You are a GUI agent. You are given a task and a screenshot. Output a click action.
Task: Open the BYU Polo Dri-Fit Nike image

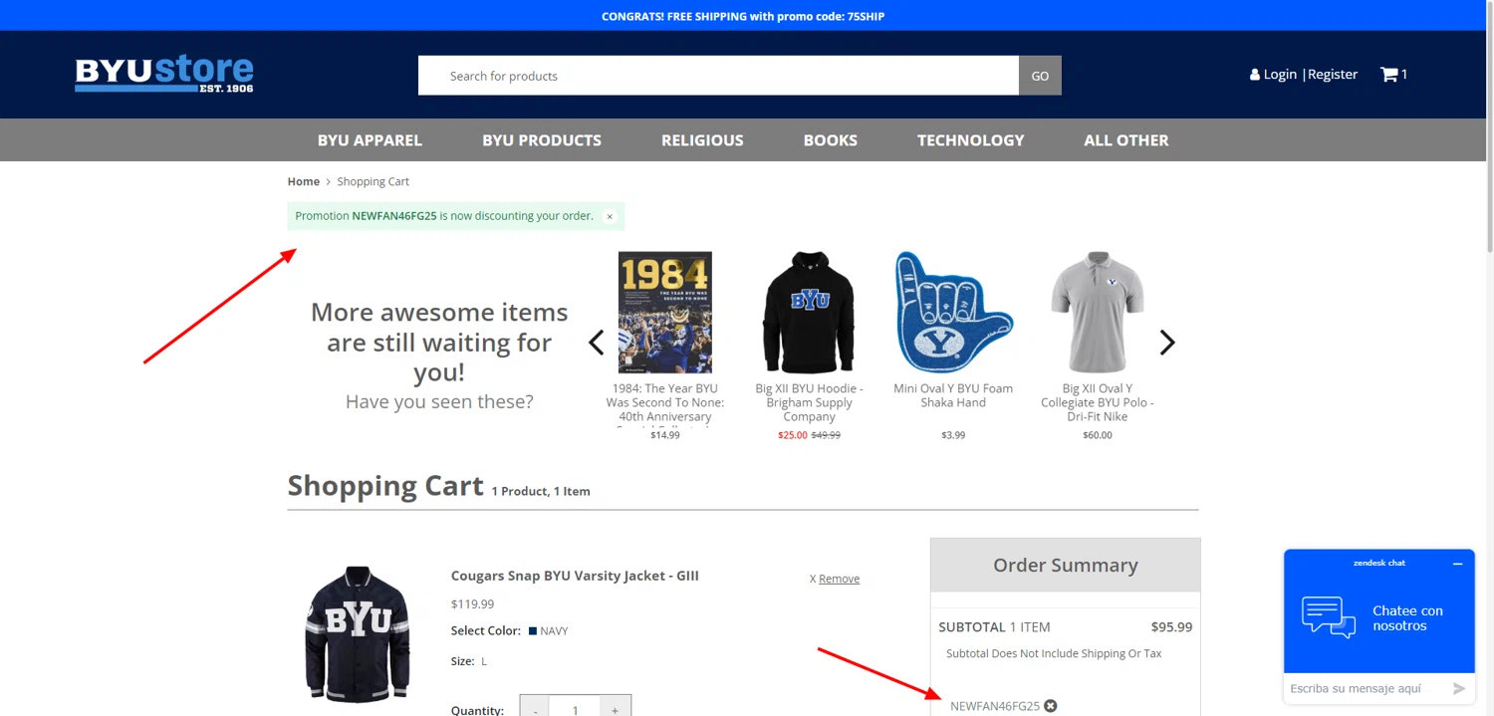[x=1098, y=313]
